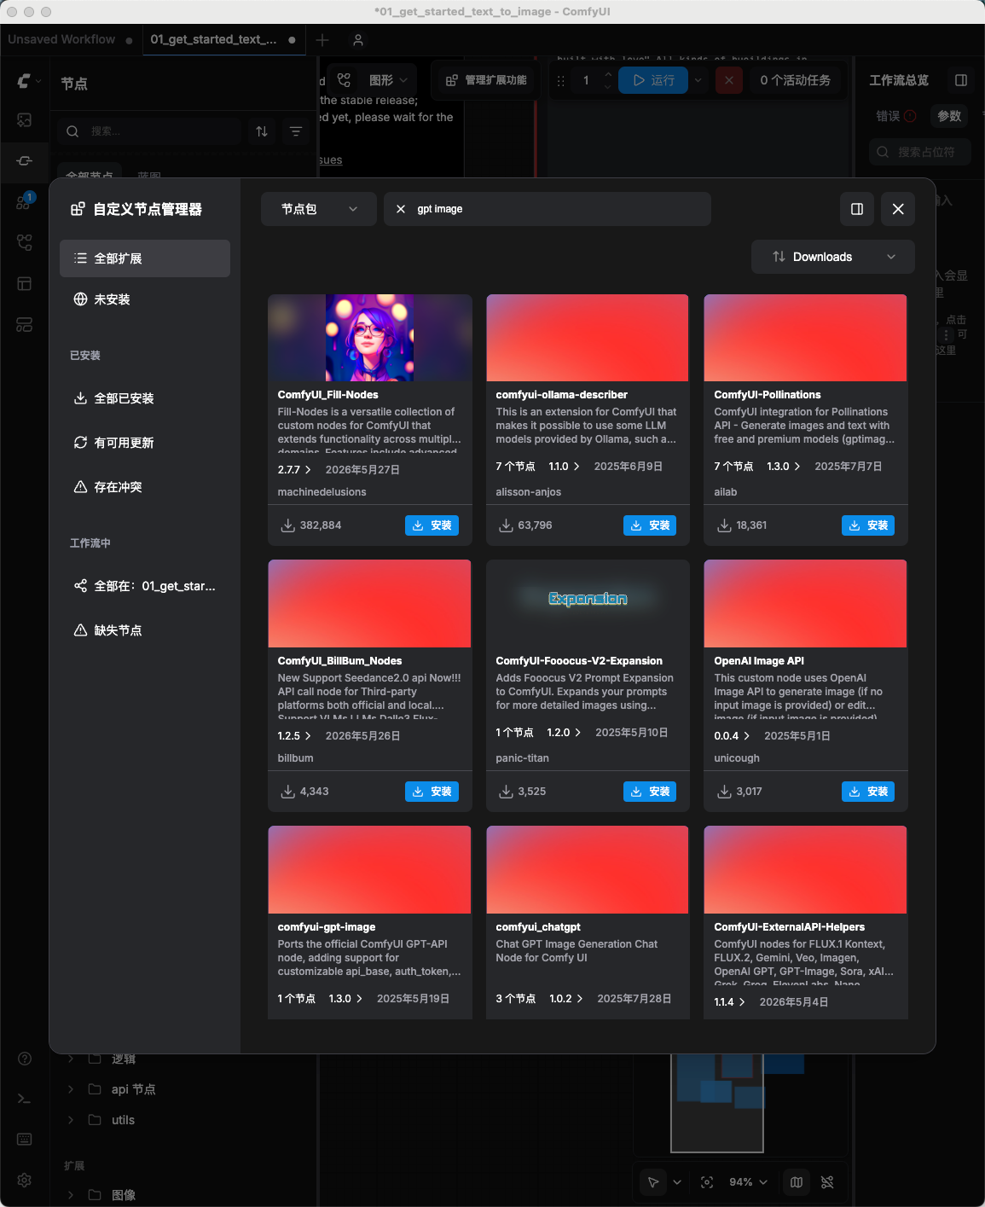Select 全部已安装 filter
Screen dimensions: 985x1207
click(145, 398)
